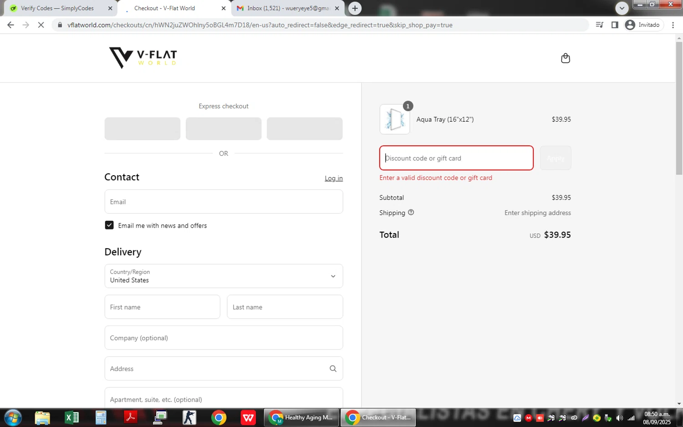Open the shopping bag cart icon
Viewport: 683px width, 427px height.
pyautogui.click(x=565, y=58)
